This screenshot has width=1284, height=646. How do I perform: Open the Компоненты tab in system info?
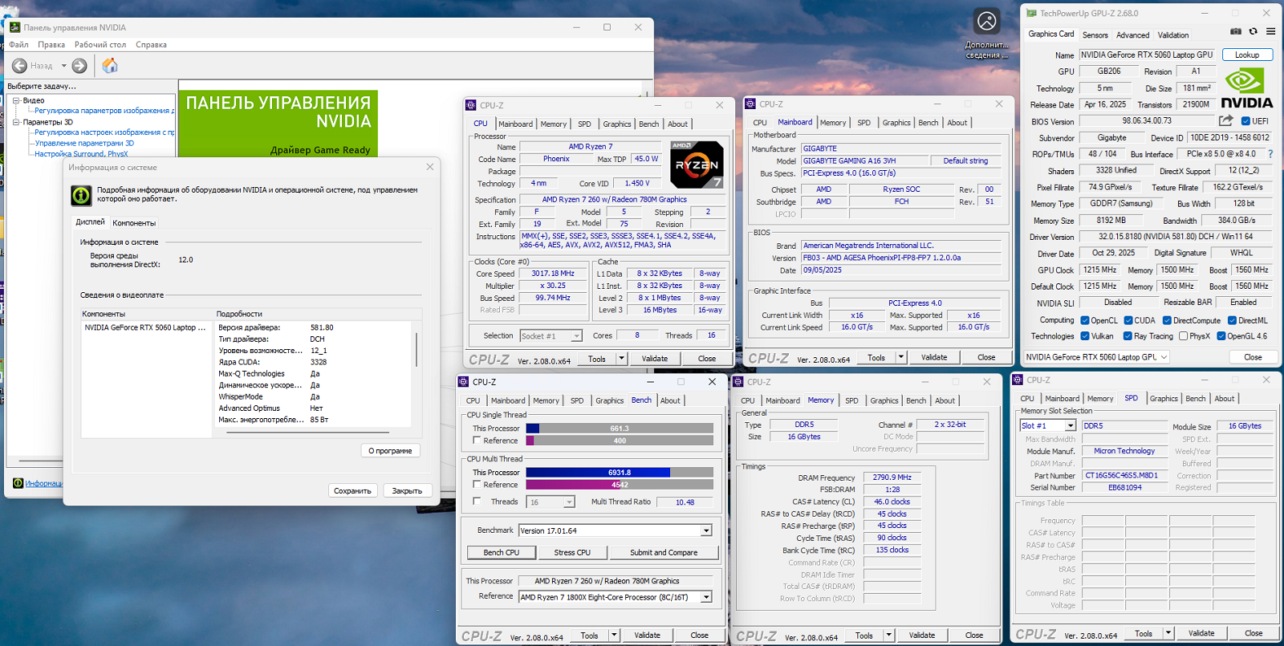(134, 223)
